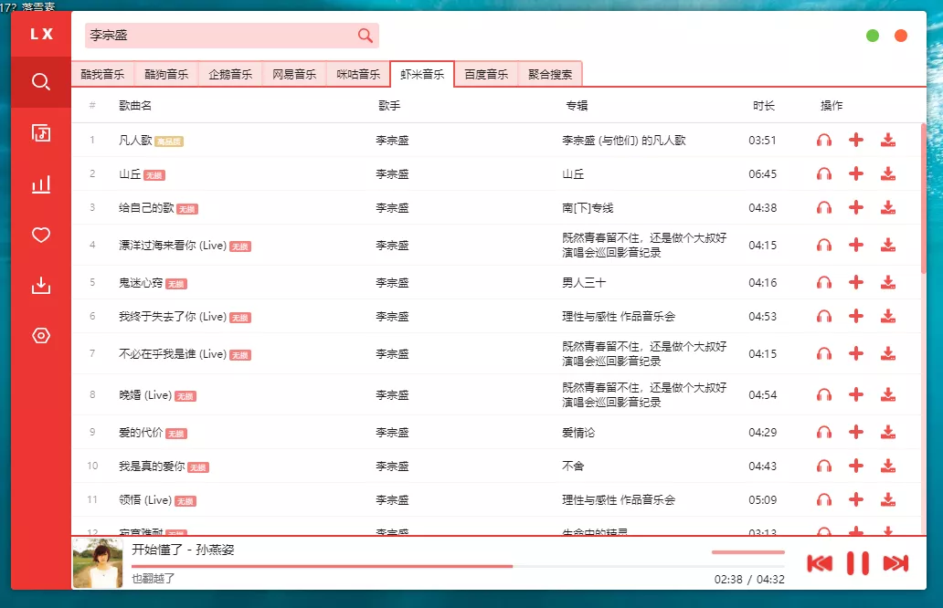
Task: Add 鬼迷心窍 to playlist with plus icon
Action: tap(856, 284)
